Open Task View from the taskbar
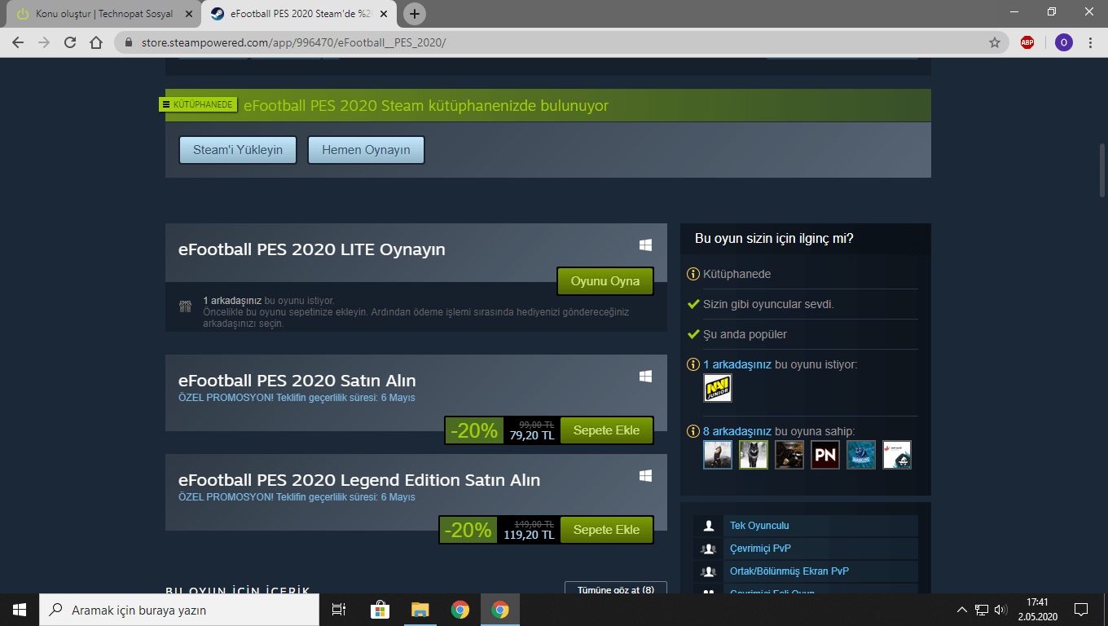The height and width of the screenshot is (626, 1108). point(339,610)
